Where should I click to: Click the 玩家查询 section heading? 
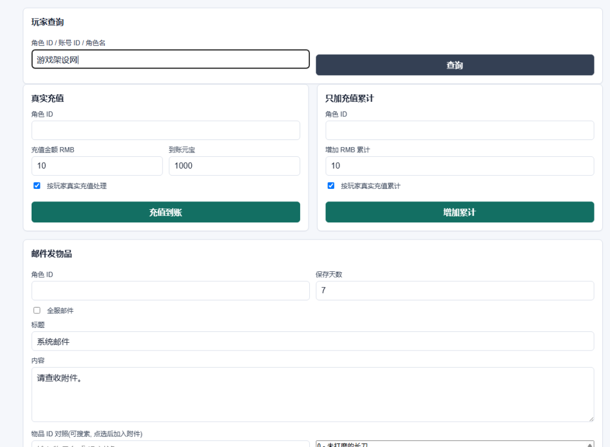click(48, 22)
